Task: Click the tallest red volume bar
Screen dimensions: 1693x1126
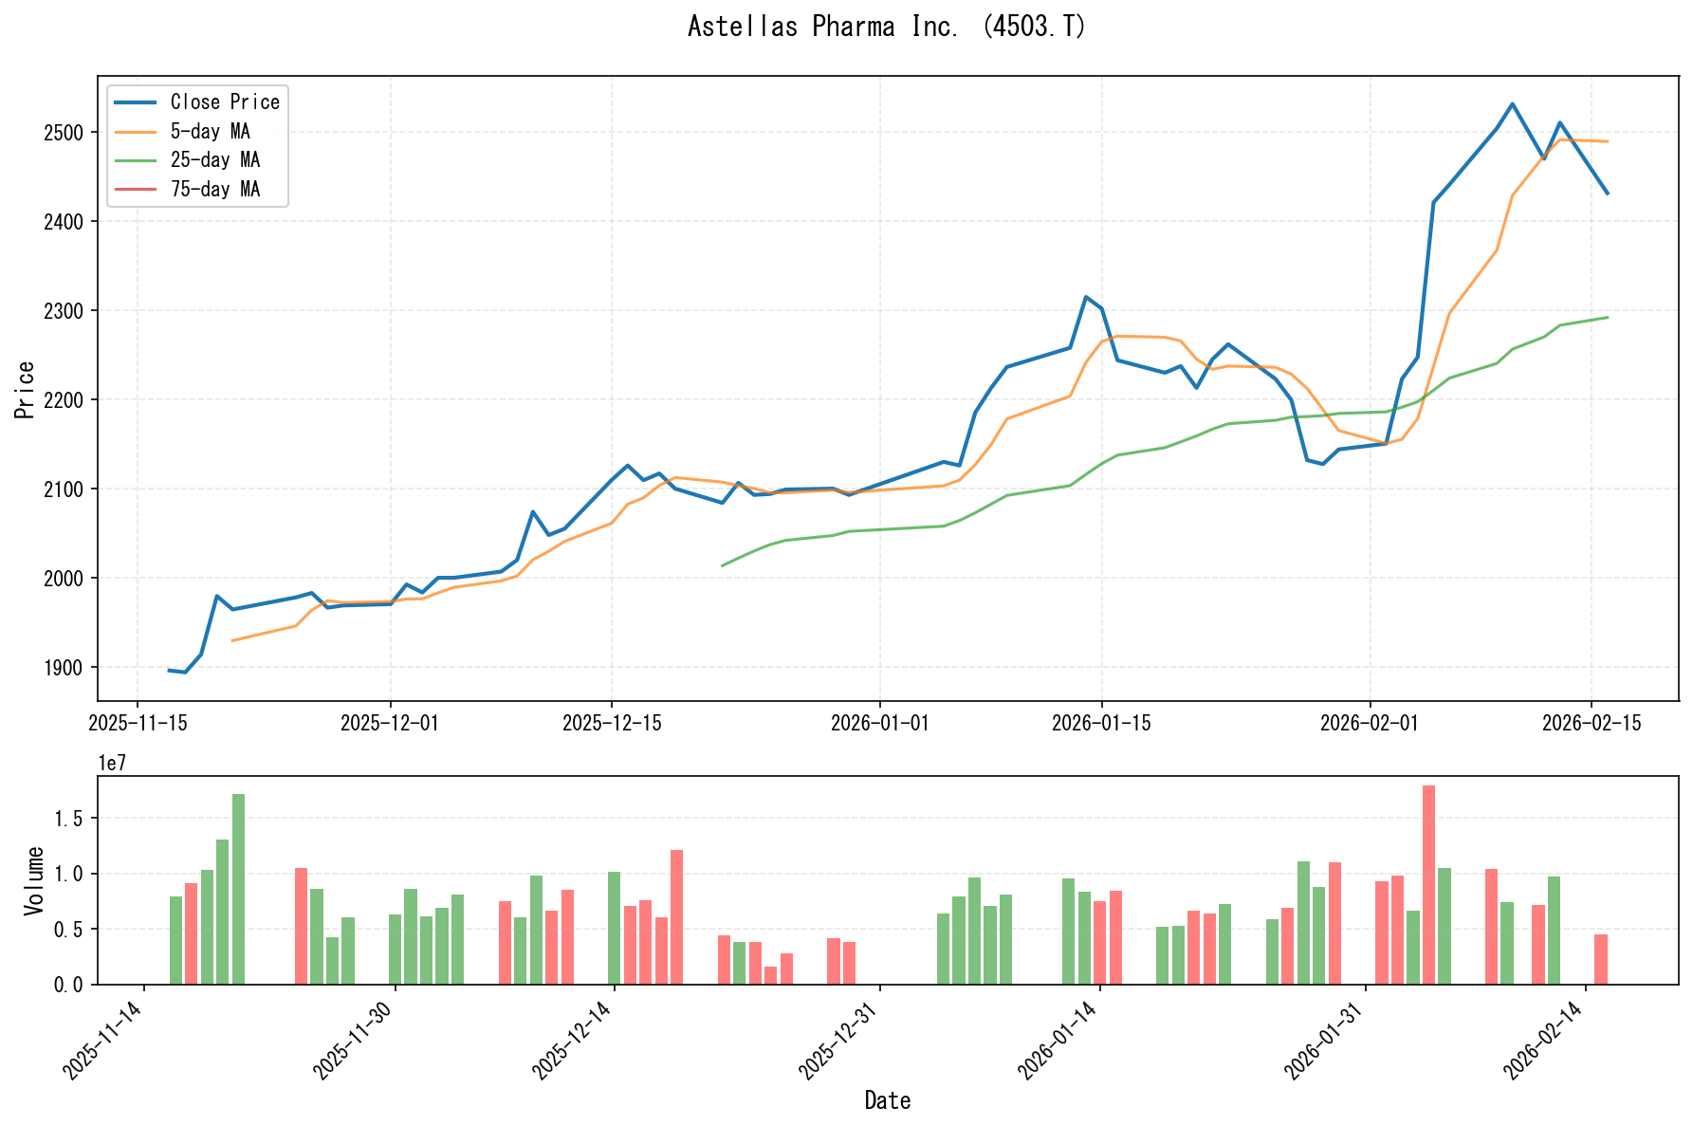Action: 1428,884
